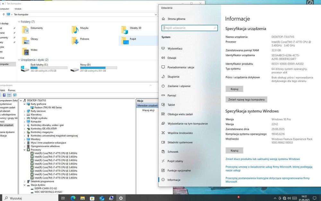The height and width of the screenshot is (201, 321).
Task: Open Pobrane folder in Explorer
Action: pyautogui.click(x=80, y=40)
